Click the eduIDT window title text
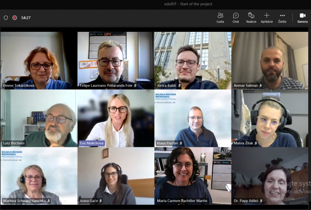This screenshot has width=311, height=210. (x=155, y=4)
